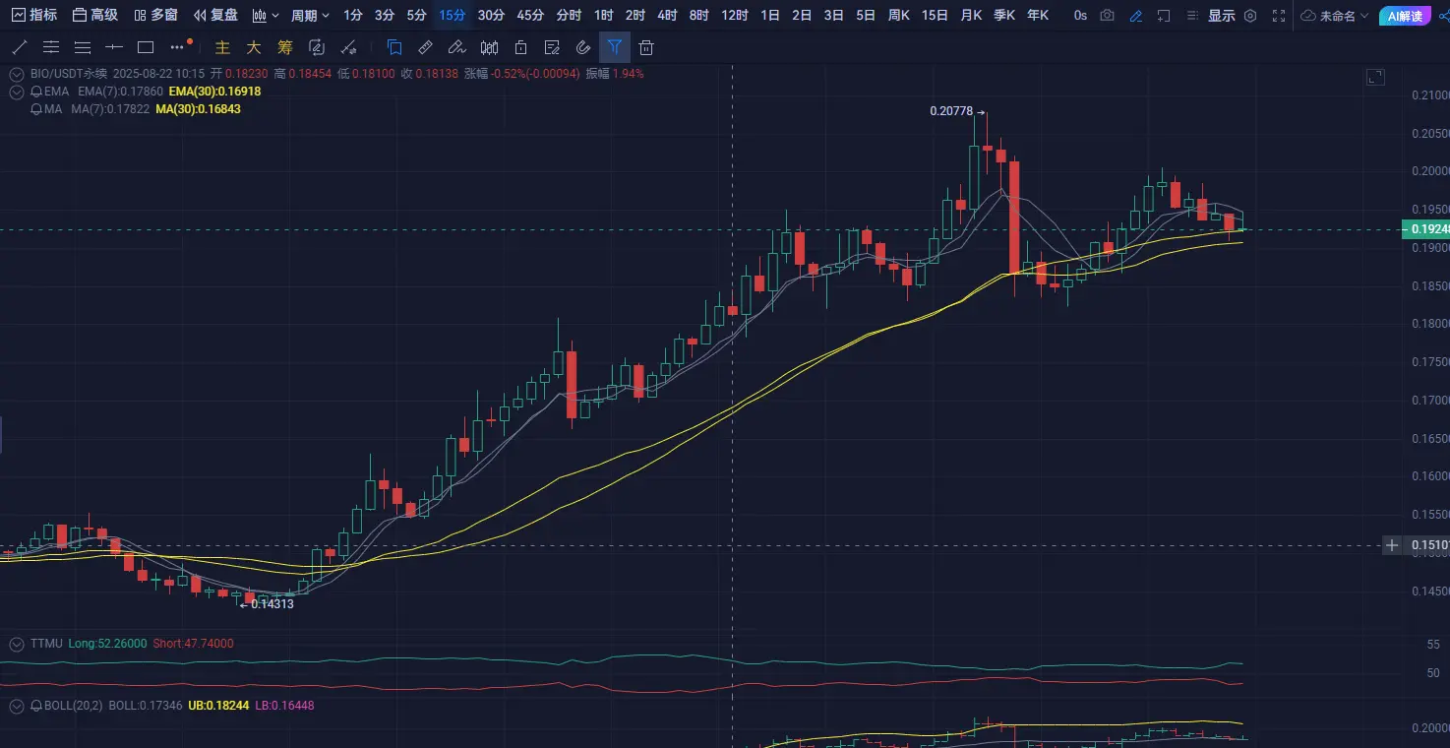This screenshot has height=748, width=1450.
Task: Switch to the 年K timeframe
Action: tap(1038, 16)
